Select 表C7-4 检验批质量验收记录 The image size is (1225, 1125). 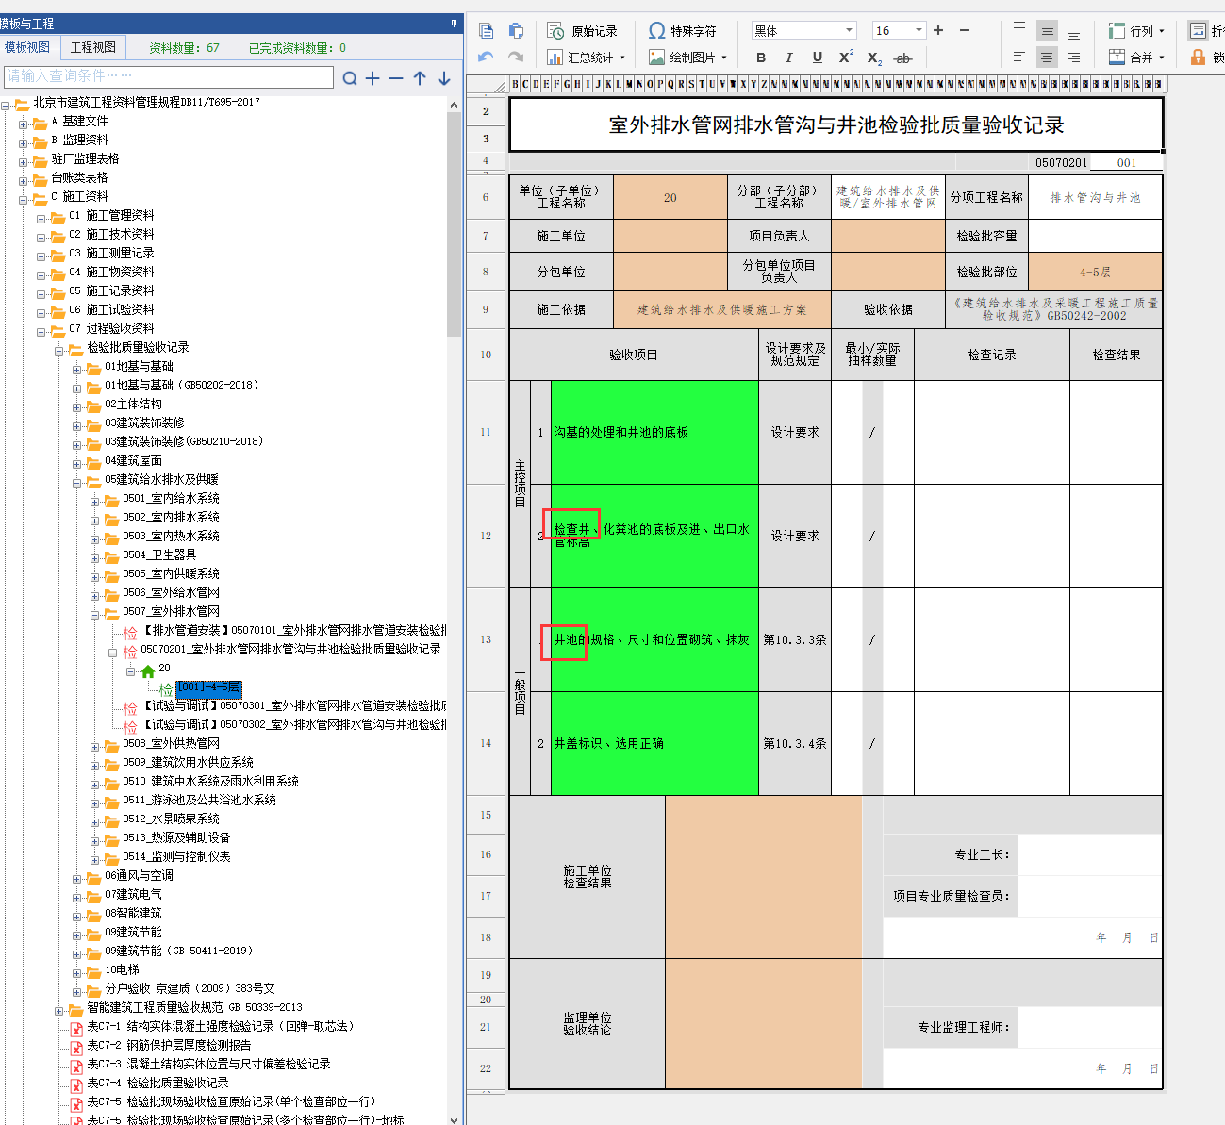[x=158, y=1083]
